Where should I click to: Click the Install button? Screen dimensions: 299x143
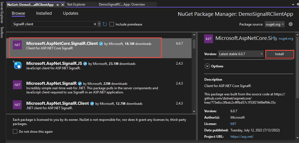279,54
